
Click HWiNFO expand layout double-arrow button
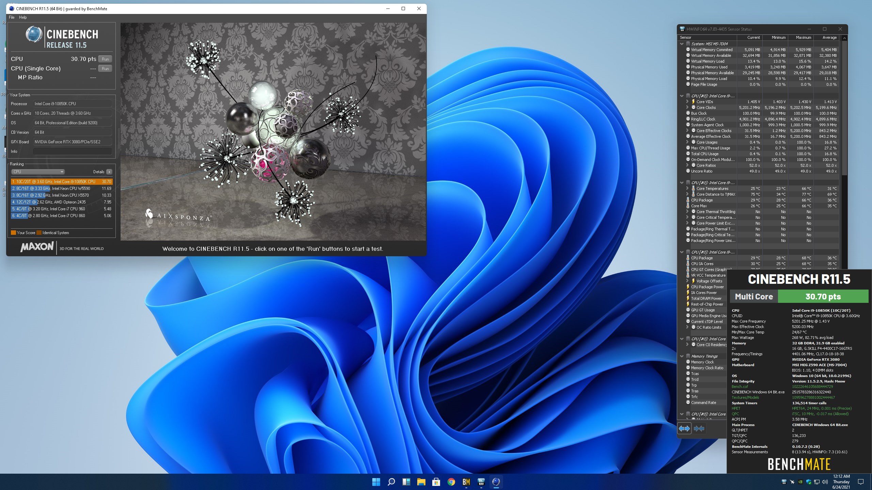click(684, 429)
